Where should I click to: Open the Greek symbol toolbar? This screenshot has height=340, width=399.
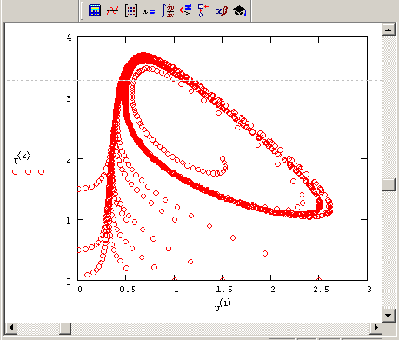pyautogui.click(x=222, y=10)
